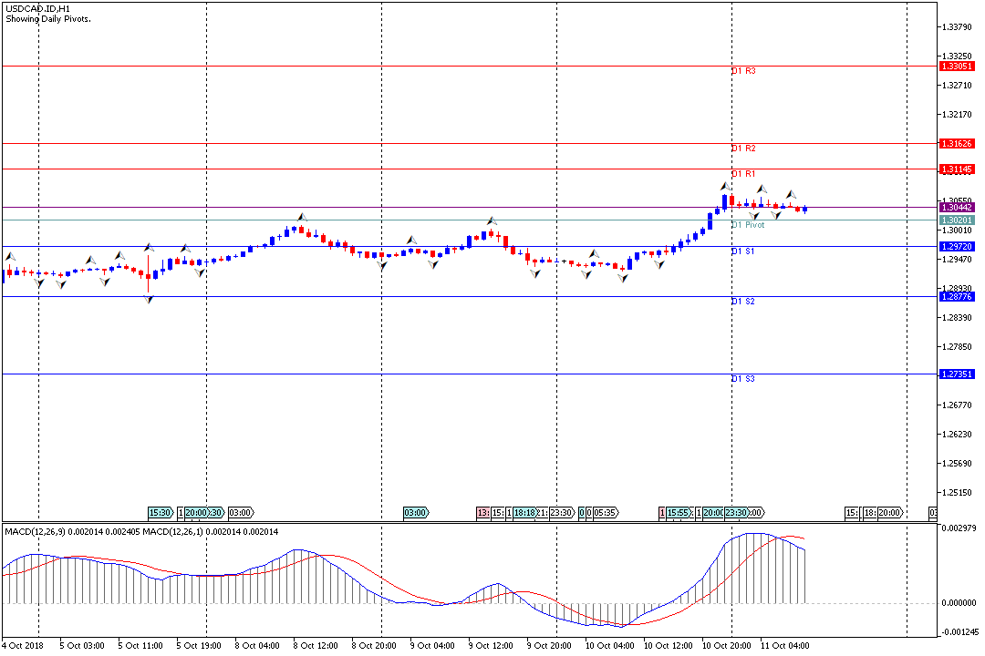Click the -0.001245 MACD scale value
The height and width of the screenshot is (656, 985).
pos(958,632)
